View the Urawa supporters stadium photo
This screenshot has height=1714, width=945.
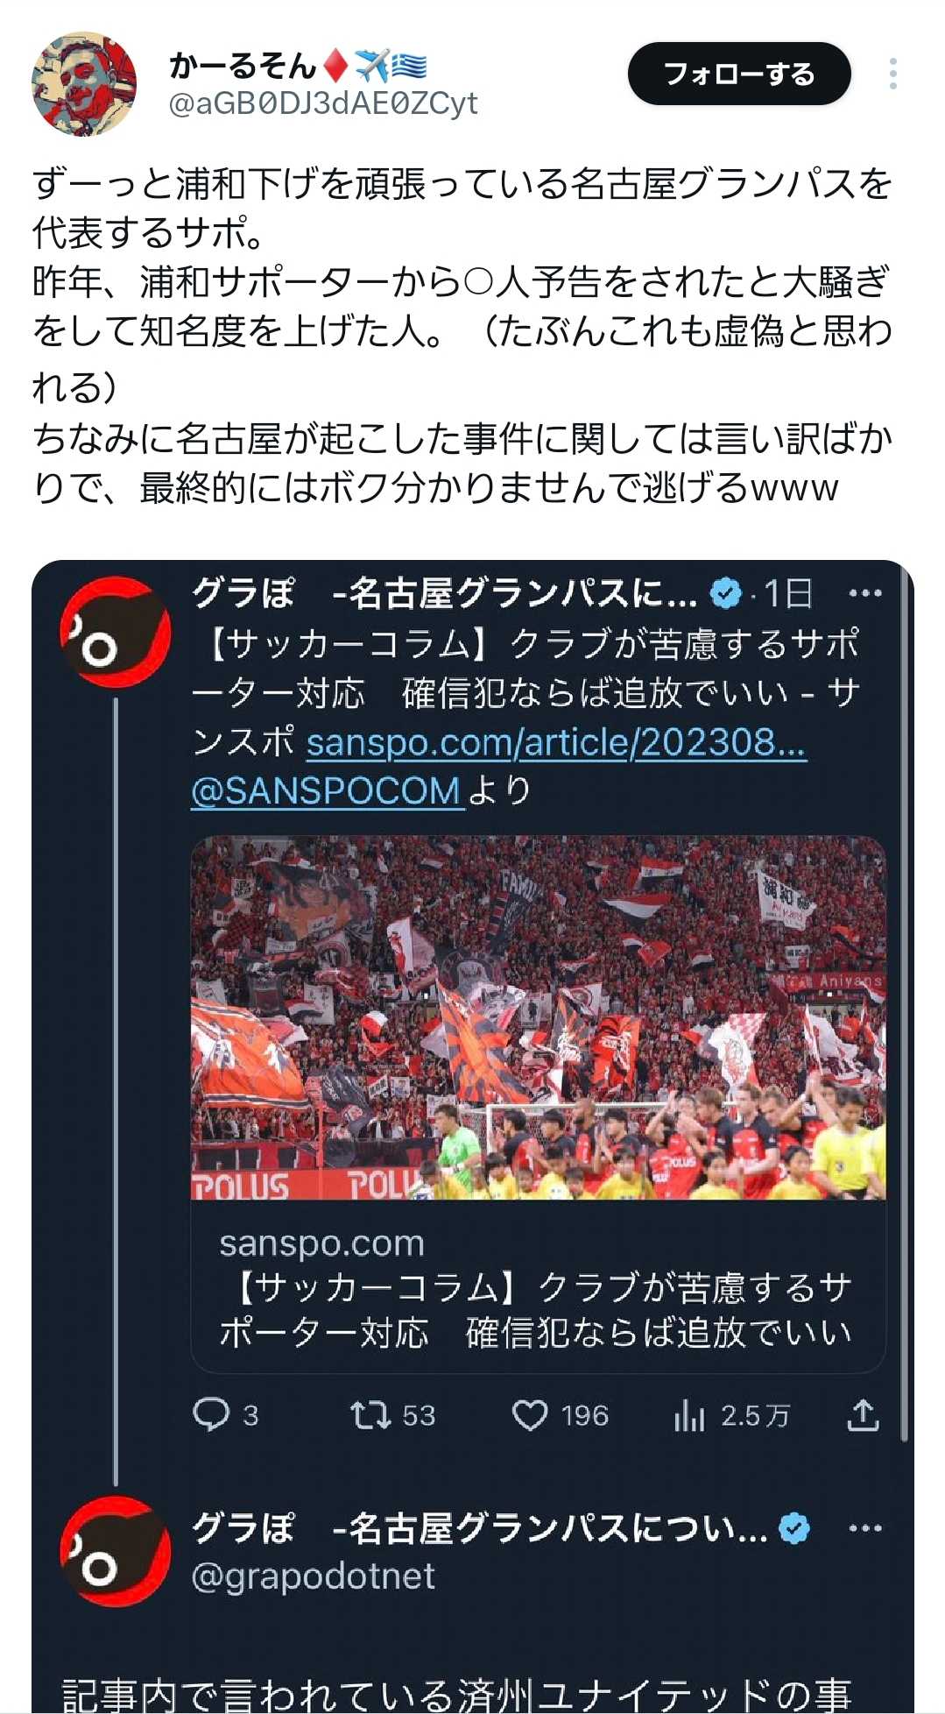538,1017
